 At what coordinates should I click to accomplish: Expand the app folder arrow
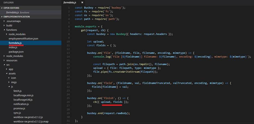click(7, 69)
